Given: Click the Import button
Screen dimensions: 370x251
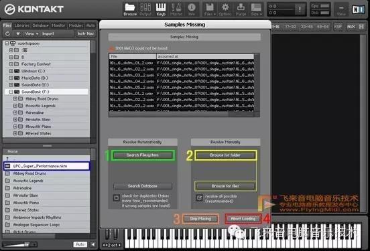Looking at the screenshot, I should click(x=48, y=33).
